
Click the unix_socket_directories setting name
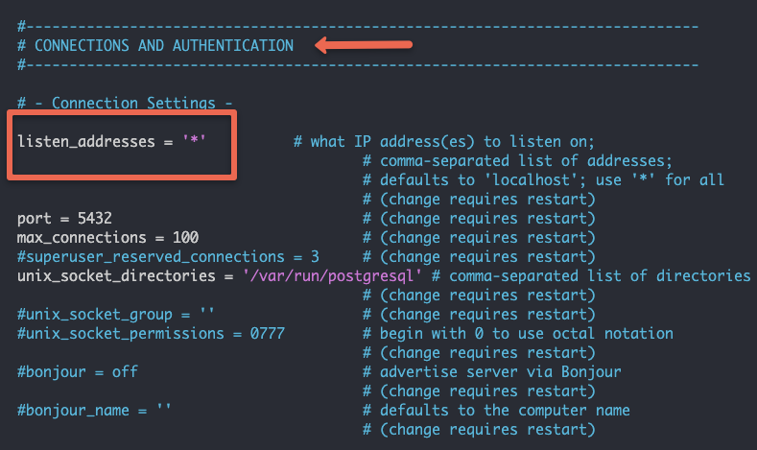click(116, 276)
